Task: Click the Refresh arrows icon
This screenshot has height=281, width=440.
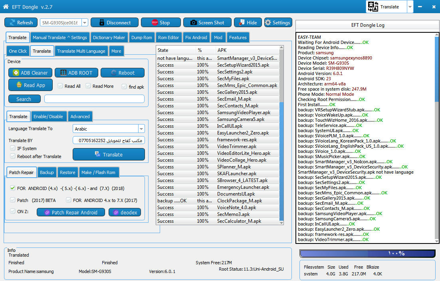Action: tap(12, 22)
